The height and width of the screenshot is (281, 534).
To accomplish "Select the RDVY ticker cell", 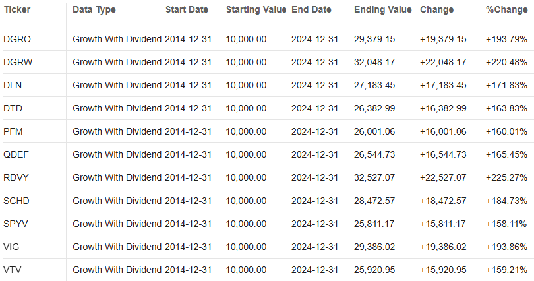I will (x=16, y=177).
